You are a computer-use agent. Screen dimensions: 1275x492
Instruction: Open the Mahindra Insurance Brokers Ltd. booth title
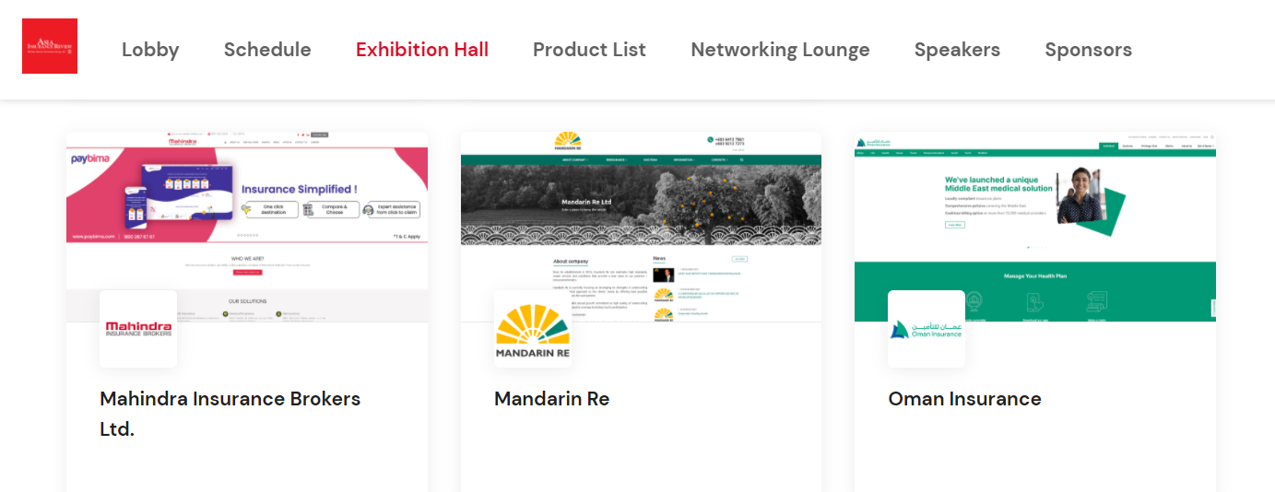[230, 414]
